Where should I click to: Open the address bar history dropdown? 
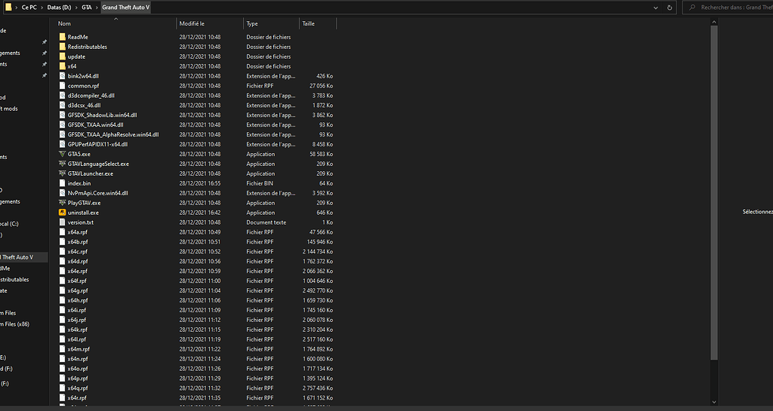657,7
